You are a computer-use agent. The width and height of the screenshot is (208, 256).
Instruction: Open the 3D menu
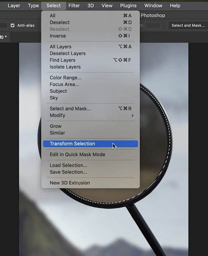pyautogui.click(x=90, y=6)
